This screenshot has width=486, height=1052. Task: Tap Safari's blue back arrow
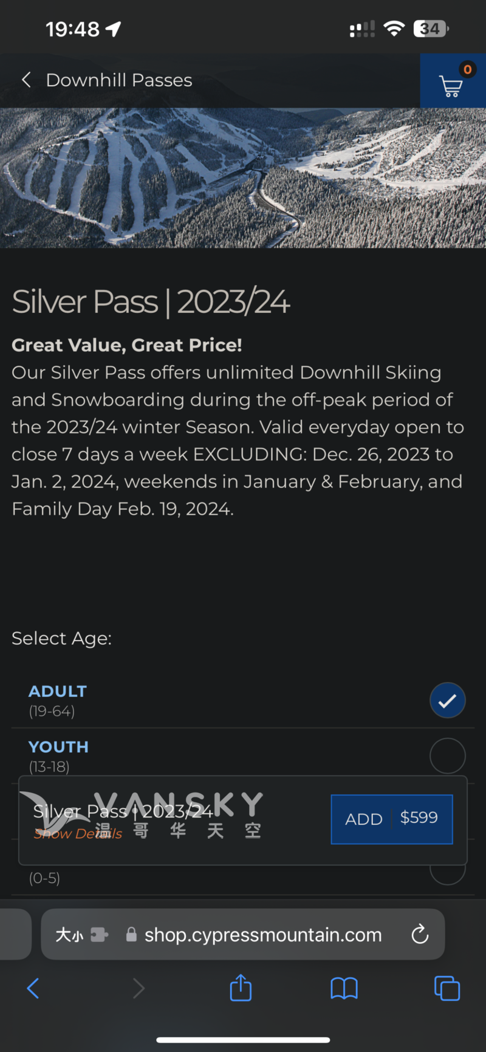tap(33, 988)
